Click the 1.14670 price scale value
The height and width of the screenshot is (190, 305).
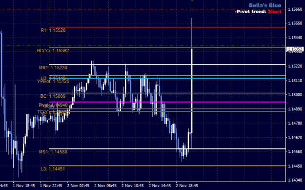coord(295,137)
